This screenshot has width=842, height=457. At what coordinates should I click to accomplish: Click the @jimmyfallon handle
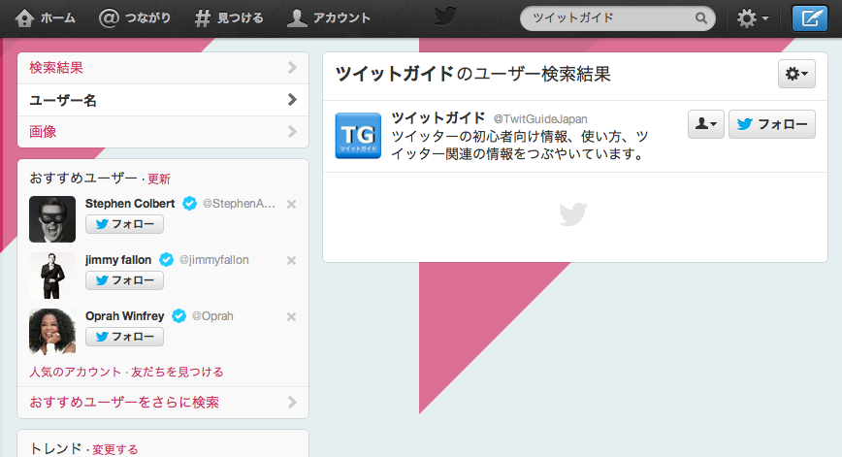coord(213,260)
